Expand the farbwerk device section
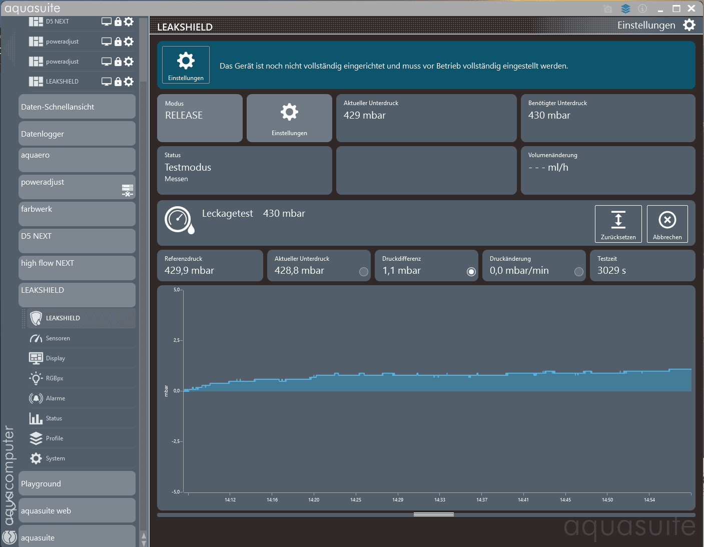 (77, 214)
